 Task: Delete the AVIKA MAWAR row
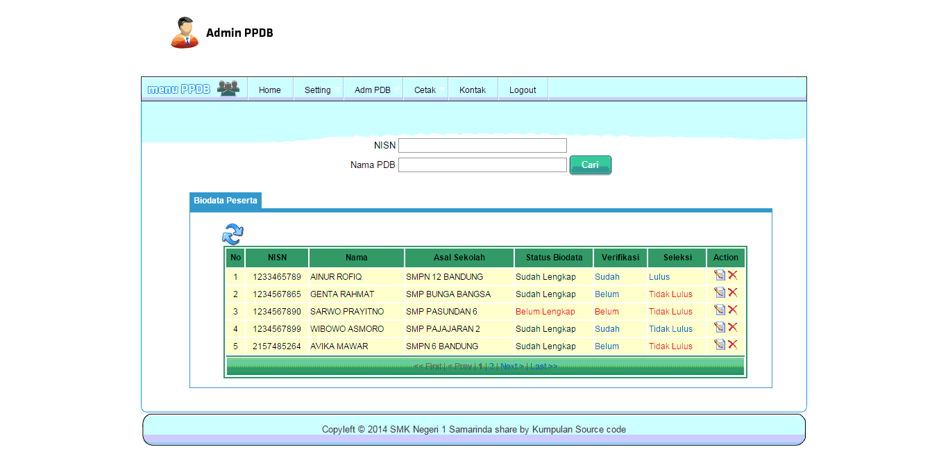pyautogui.click(x=732, y=344)
